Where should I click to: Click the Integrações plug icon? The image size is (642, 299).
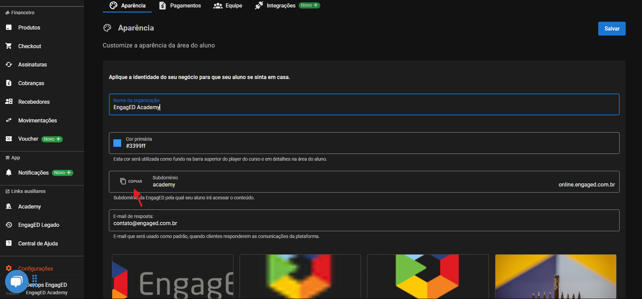(x=259, y=5)
